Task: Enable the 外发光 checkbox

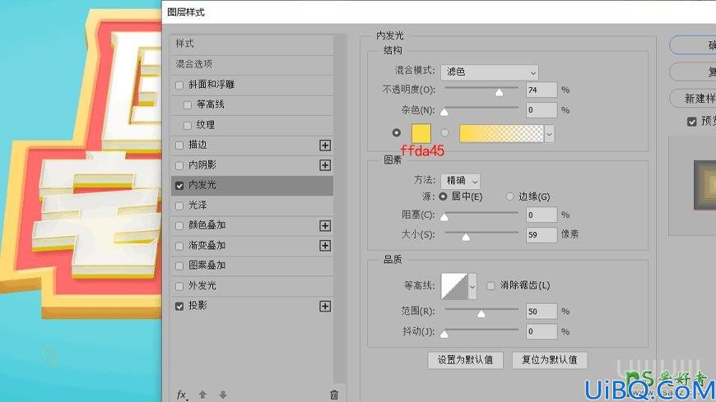Action: 179,287
